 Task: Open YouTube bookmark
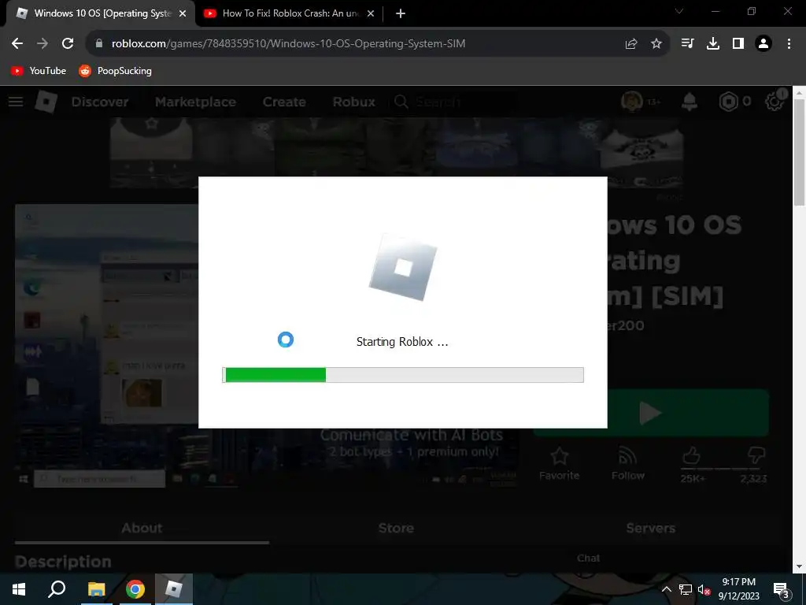pyautogui.click(x=39, y=71)
